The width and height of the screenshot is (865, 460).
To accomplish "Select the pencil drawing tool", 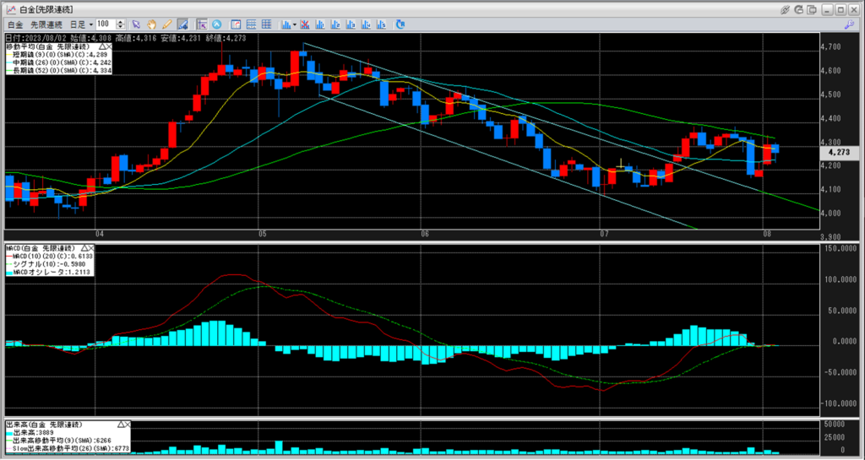I will click(166, 24).
